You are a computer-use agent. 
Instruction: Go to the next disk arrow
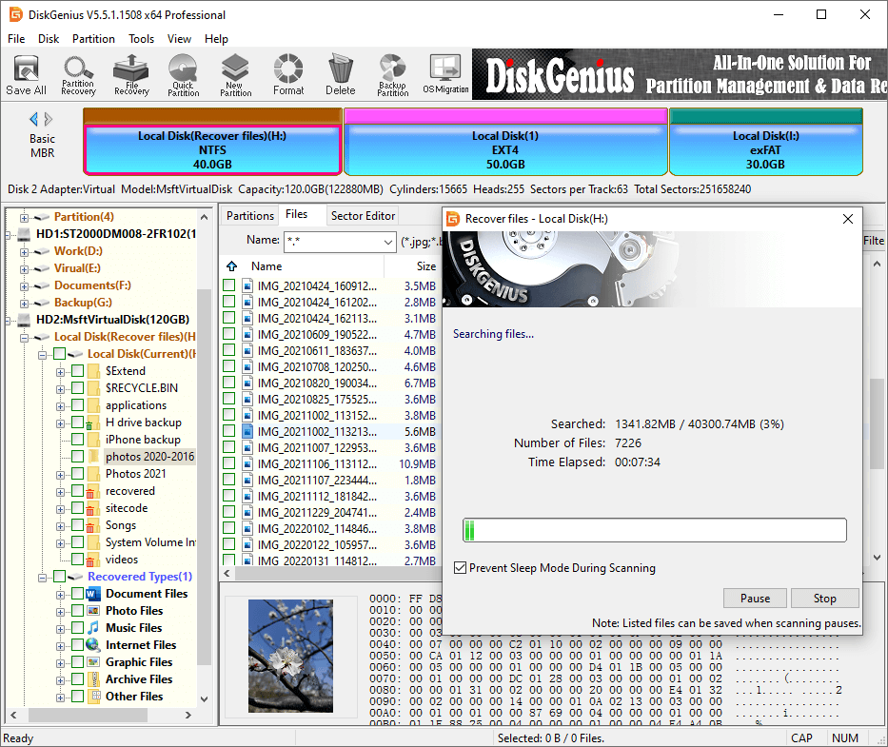[49, 119]
